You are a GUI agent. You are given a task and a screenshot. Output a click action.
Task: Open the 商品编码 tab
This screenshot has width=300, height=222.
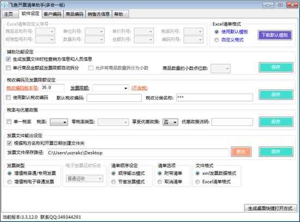click(x=74, y=14)
